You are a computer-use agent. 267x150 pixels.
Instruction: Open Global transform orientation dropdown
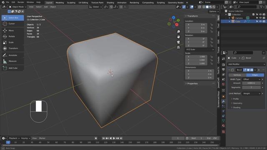pyautogui.click(x=96, y=7)
